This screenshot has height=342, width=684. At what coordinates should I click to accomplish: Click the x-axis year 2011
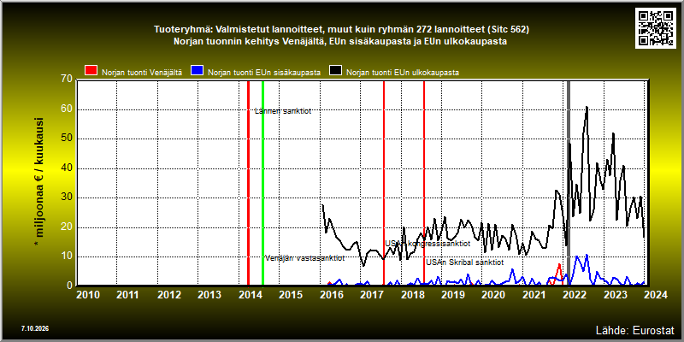[x=128, y=295]
